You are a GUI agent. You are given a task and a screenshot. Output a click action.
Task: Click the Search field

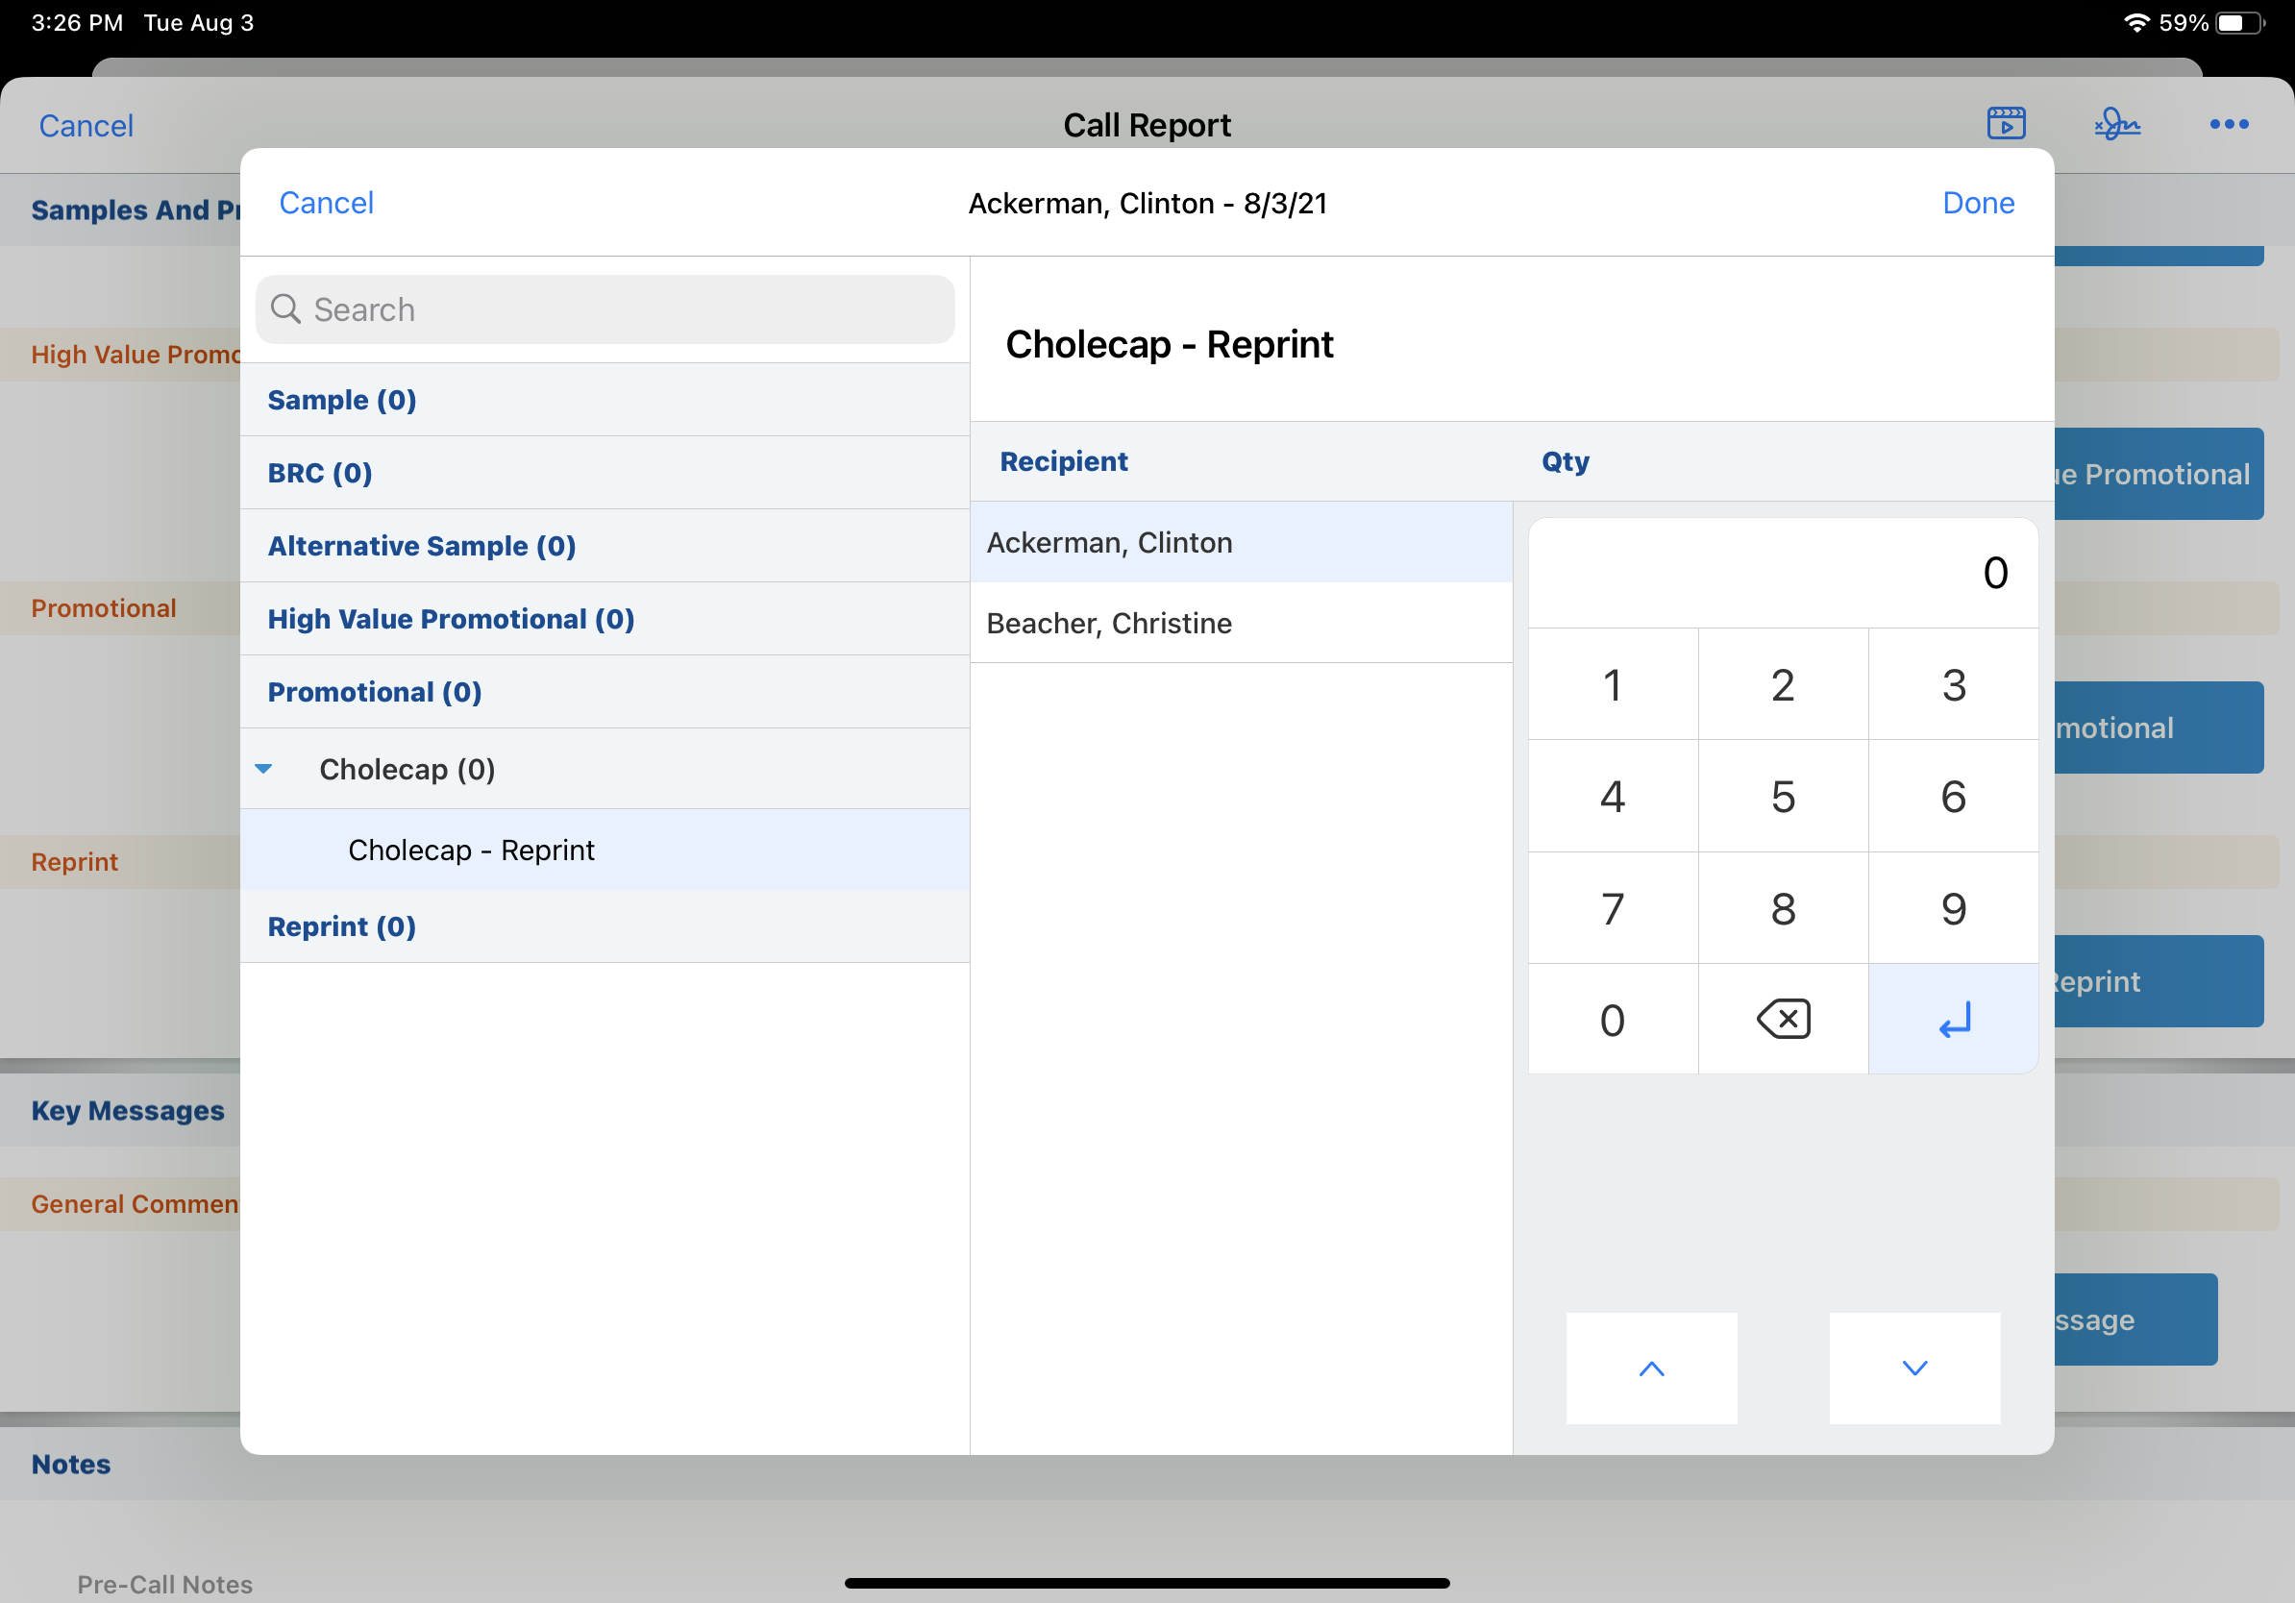[605, 309]
